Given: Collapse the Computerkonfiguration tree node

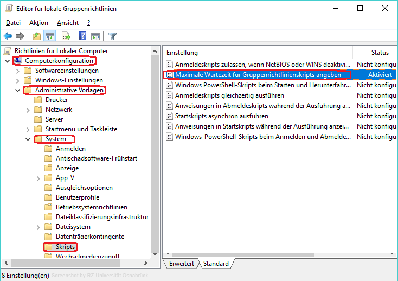Looking at the screenshot, I should click(7, 61).
